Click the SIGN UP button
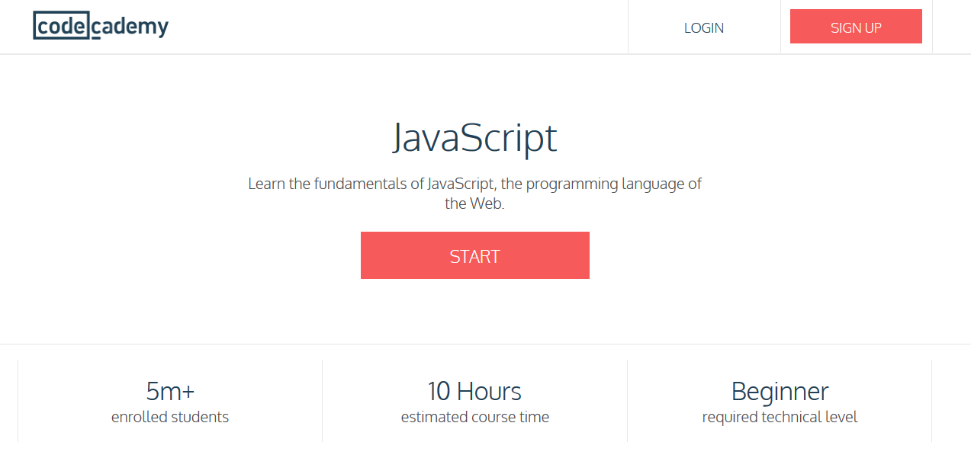The height and width of the screenshot is (455, 971). pos(856,27)
